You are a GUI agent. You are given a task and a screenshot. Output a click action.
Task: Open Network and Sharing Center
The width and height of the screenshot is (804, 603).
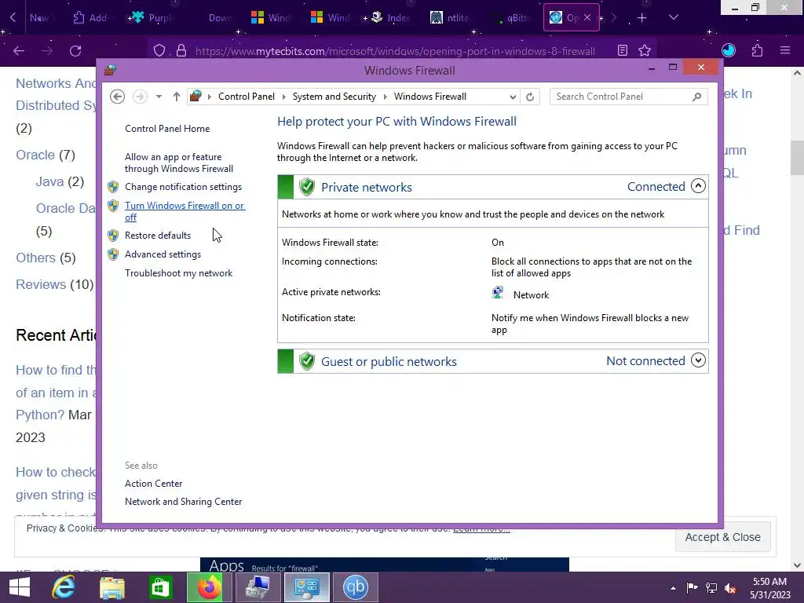point(183,502)
